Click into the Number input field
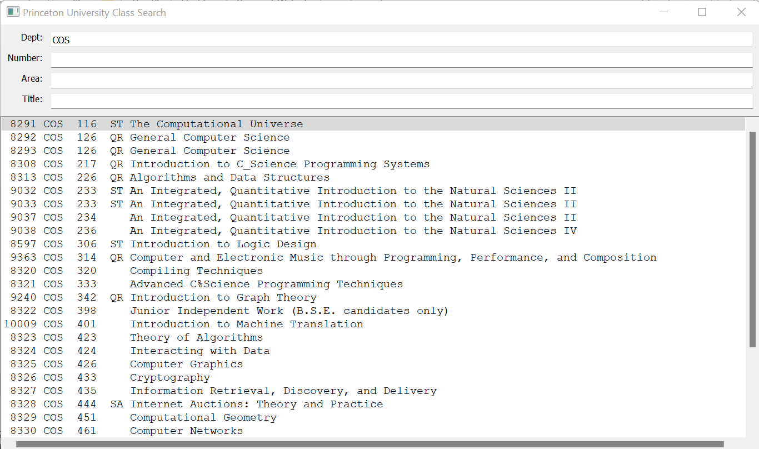 click(x=402, y=60)
